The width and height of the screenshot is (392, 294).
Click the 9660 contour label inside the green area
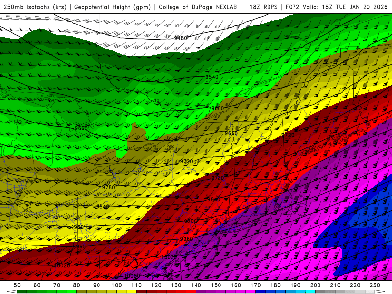click(x=81, y=128)
